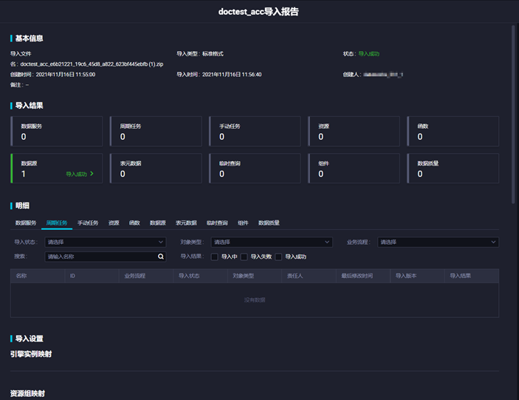This screenshot has height=400, width=519.
Task: Select the 数据质量 detail tab
Action: [x=269, y=223]
